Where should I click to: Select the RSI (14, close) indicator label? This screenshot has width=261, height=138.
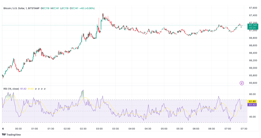click(x=11, y=89)
